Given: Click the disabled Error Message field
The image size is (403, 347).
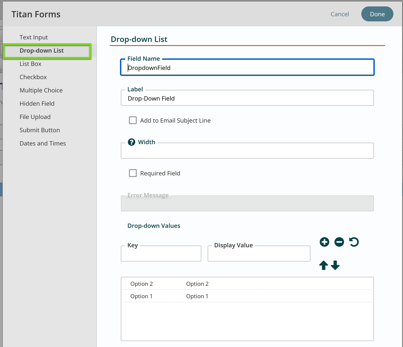Looking at the screenshot, I should tap(247, 203).
